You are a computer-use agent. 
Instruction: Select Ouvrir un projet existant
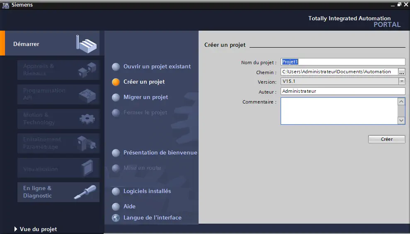point(157,66)
